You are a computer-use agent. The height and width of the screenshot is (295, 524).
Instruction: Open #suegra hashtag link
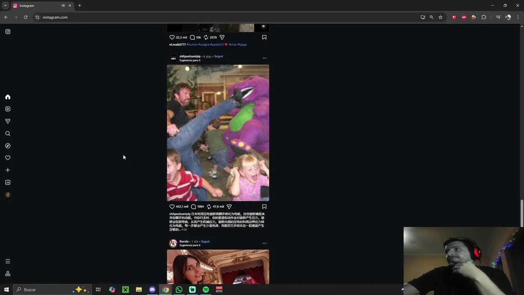coord(204,44)
